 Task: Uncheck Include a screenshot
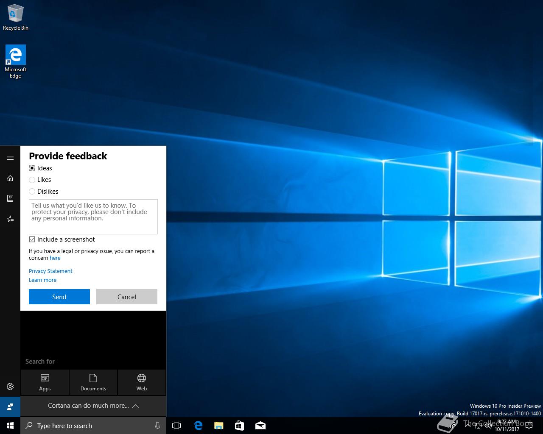[x=32, y=239]
